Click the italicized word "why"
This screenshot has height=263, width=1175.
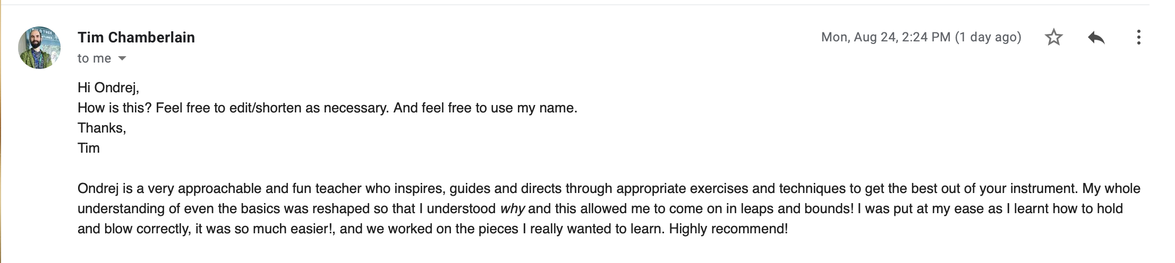click(x=512, y=208)
